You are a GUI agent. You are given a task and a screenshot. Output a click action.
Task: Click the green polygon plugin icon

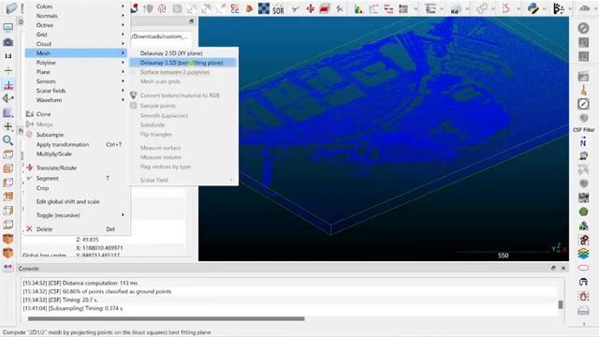(583, 212)
